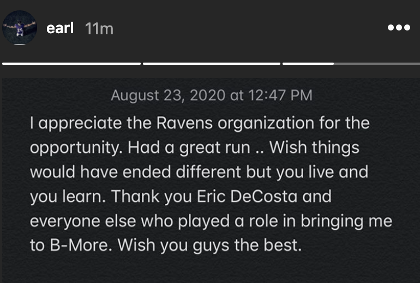This screenshot has height=283, width=420.
Task: Click the word opportunity in the note
Action: (71, 148)
